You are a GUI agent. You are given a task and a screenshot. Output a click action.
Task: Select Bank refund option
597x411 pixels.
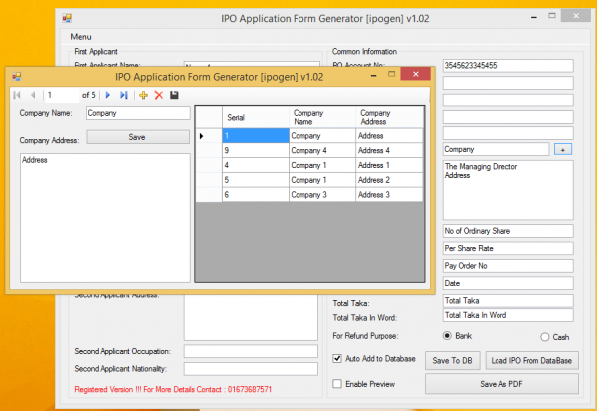click(x=447, y=336)
